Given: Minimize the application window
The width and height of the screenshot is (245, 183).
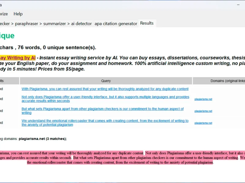Looking at the screenshot, I should (238, 5).
